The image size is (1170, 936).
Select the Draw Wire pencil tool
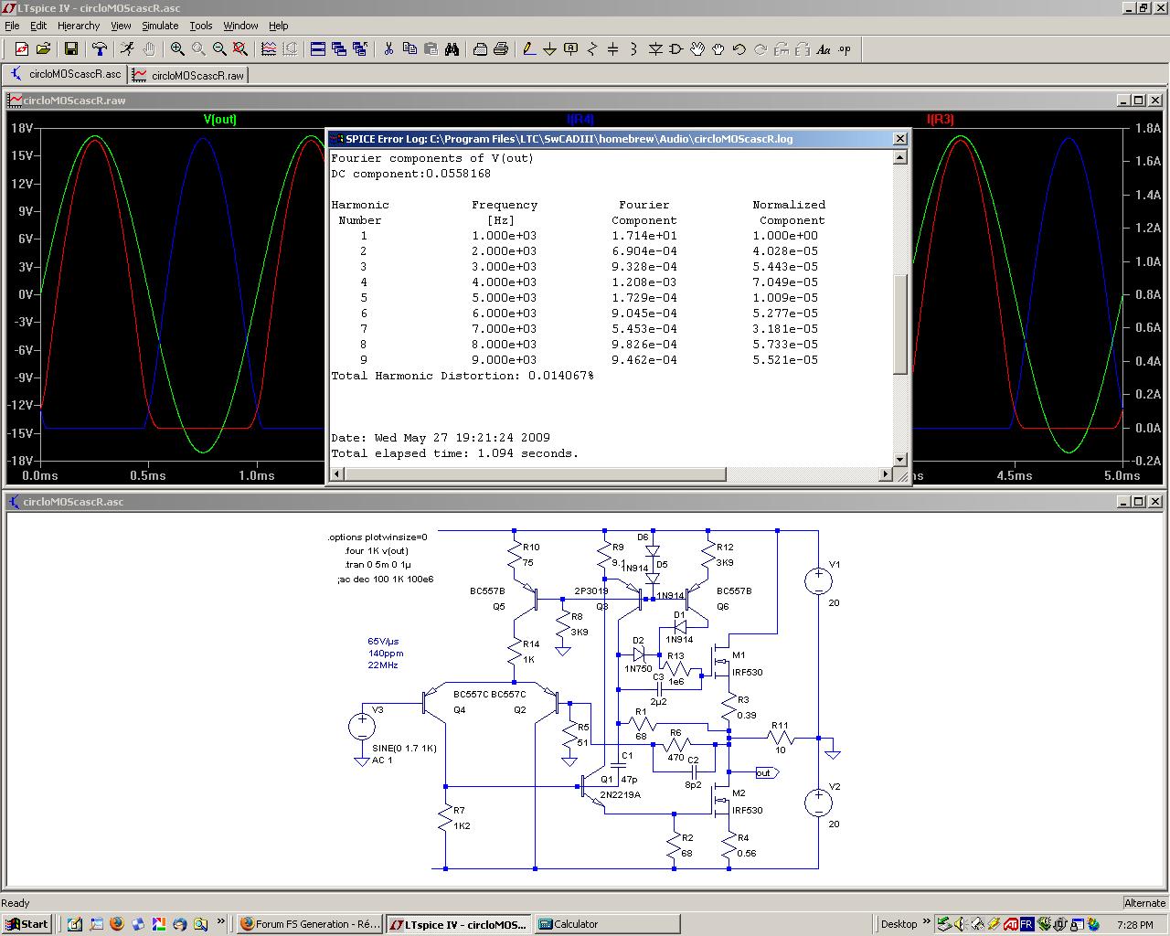pos(528,49)
